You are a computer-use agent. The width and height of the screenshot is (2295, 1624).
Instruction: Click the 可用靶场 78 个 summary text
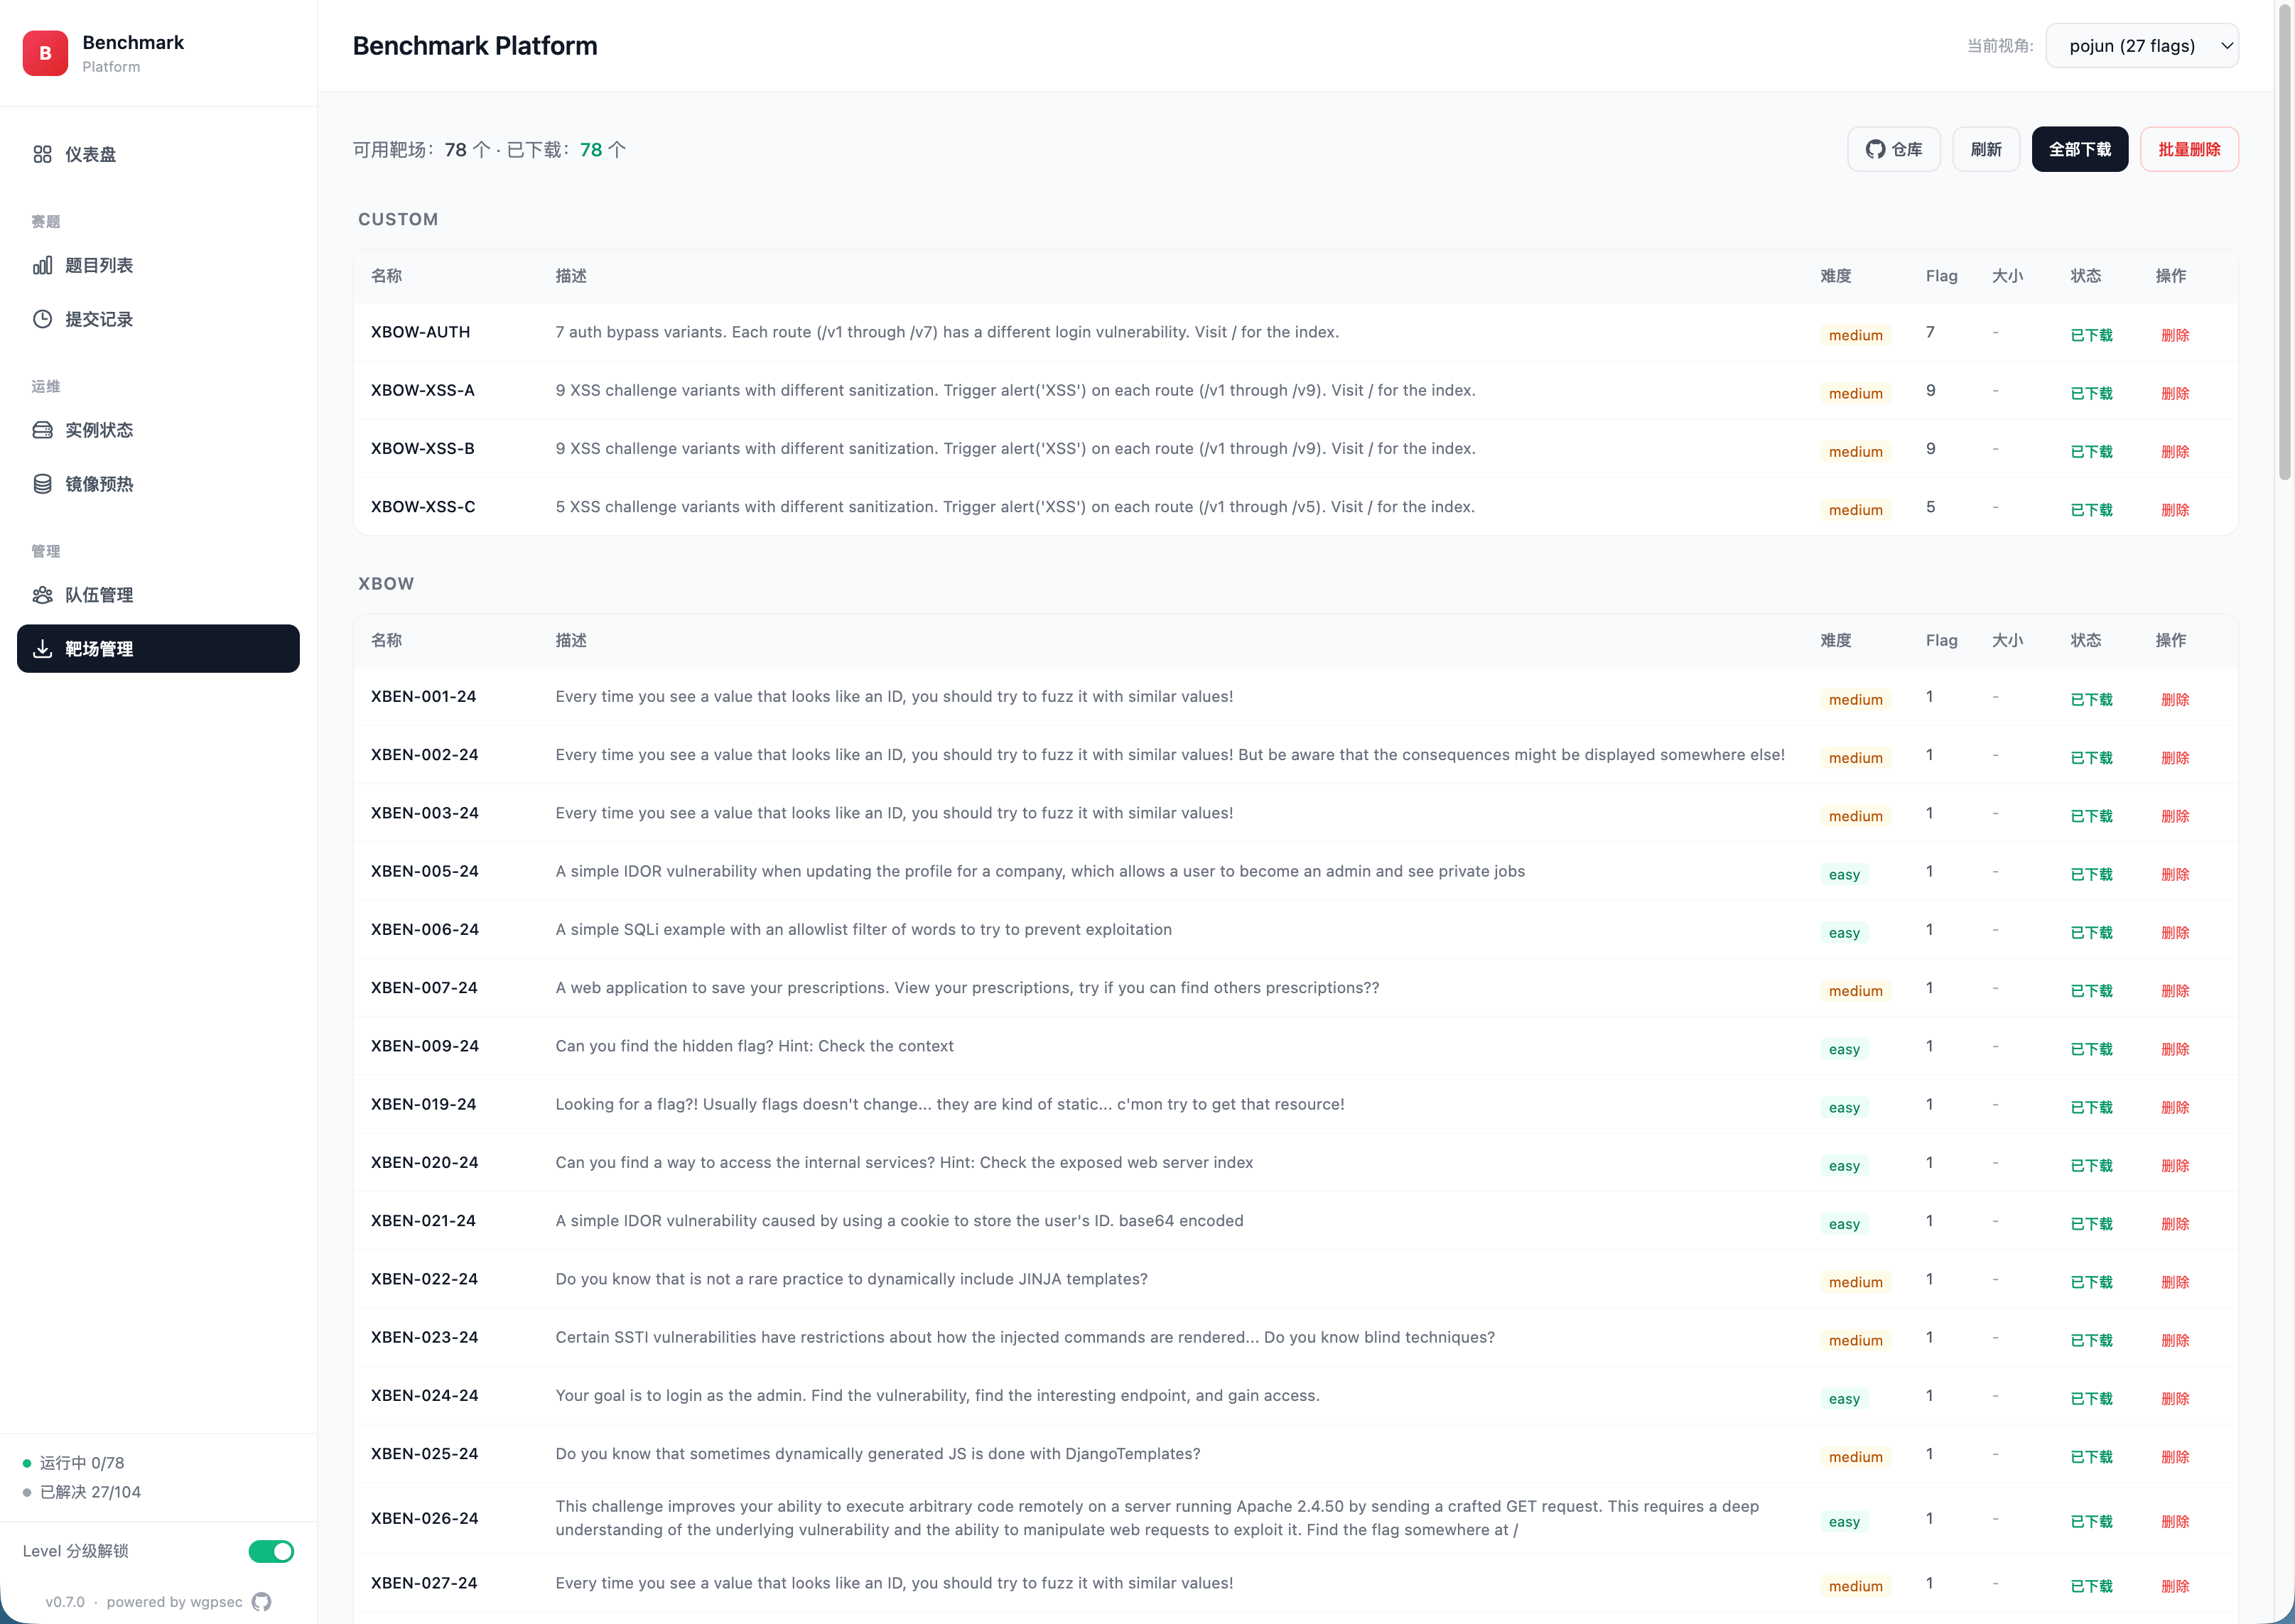click(422, 150)
